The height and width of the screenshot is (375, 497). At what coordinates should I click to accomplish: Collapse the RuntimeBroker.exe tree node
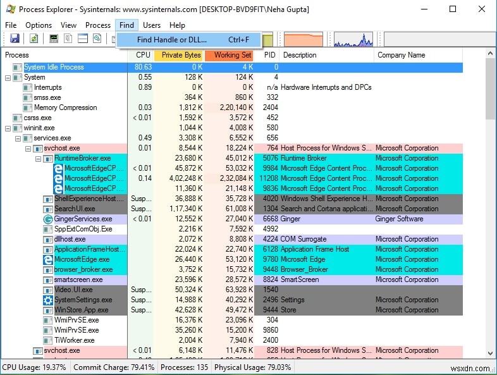(x=39, y=159)
